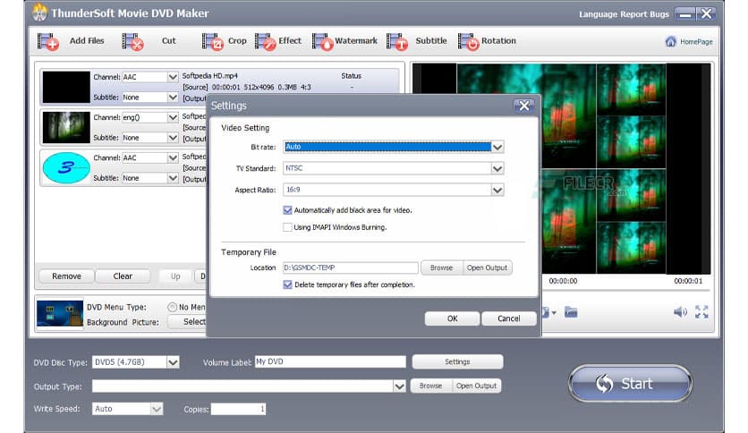Click Open Output beside Output Type
Viewport: 748px width, 433px height.
[476, 386]
